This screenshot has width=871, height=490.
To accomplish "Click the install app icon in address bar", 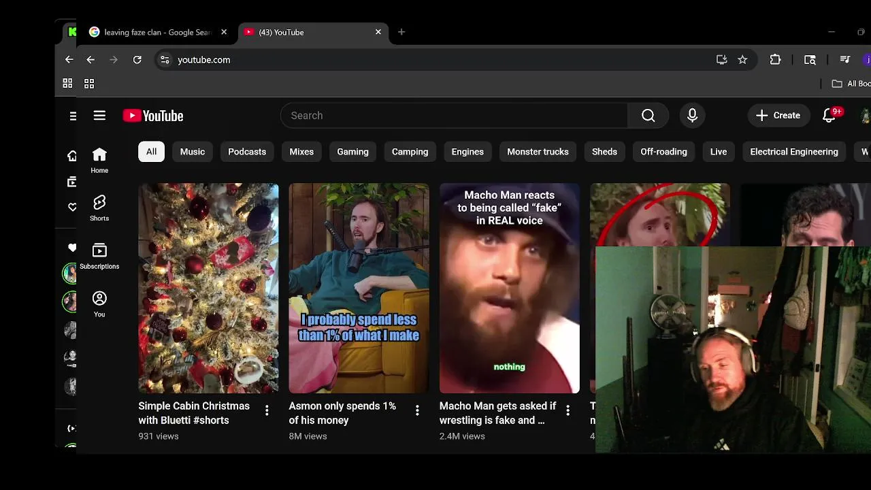I will 721,60.
